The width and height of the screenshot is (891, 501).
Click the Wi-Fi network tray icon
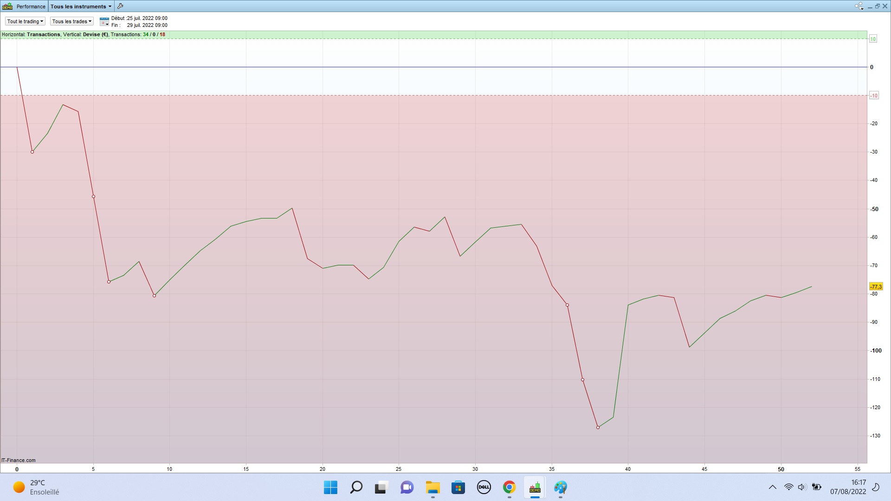(788, 487)
